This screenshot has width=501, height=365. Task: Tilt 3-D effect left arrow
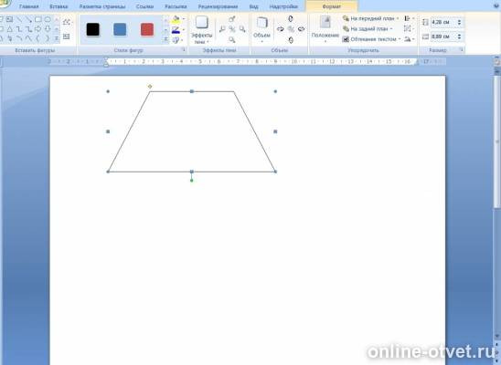click(281, 29)
